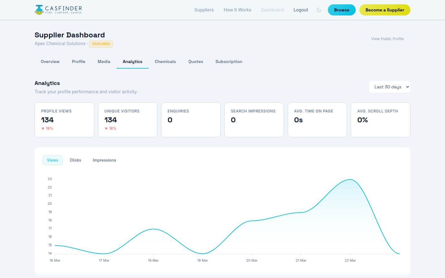
Task: Click Logout in the navigation bar
Action: click(301, 10)
